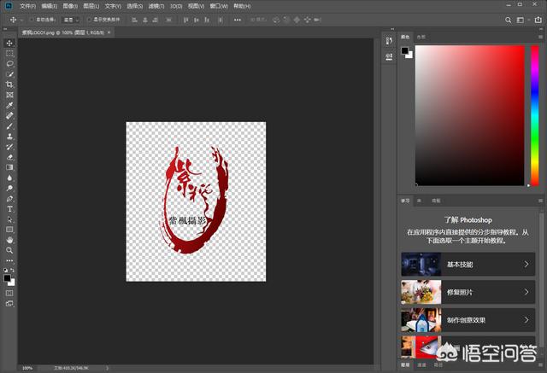
Task: Select the Blur tool
Action: coord(9,178)
